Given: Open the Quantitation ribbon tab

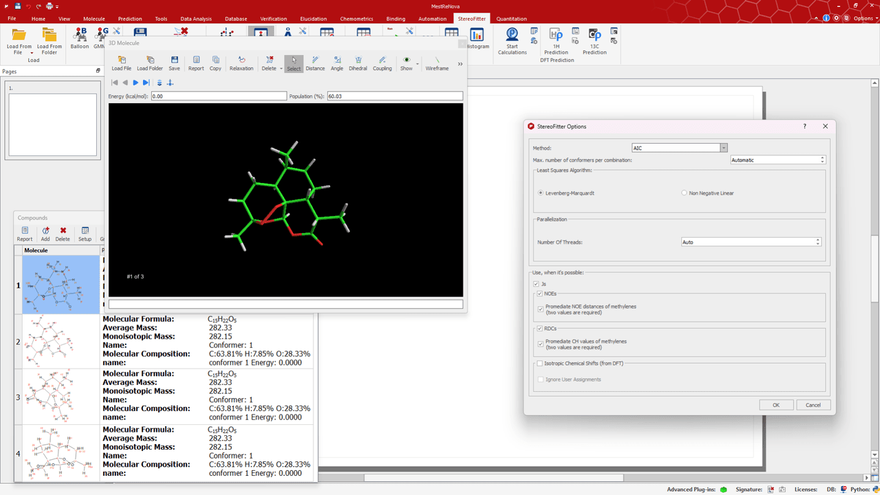Looking at the screenshot, I should (x=511, y=19).
